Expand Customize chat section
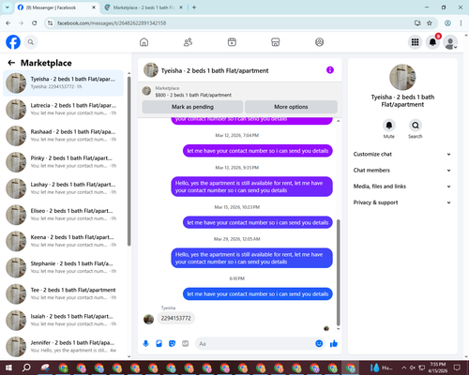 point(402,154)
